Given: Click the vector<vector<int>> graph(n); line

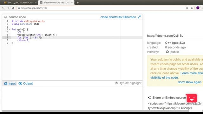Looking at the screenshot, I should pyautogui.click(x=37, y=35).
